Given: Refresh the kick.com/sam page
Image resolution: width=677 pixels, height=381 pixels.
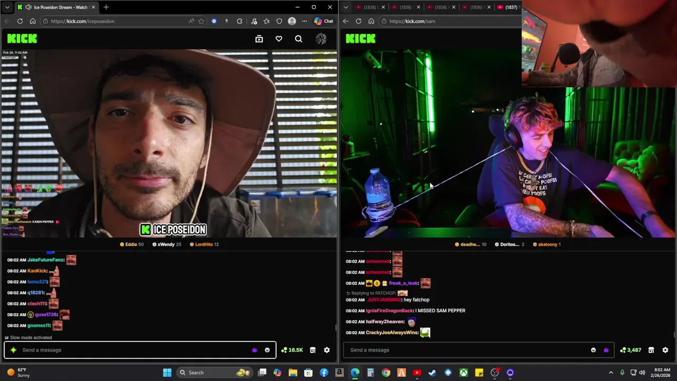Looking at the screenshot, I should pyautogui.click(x=358, y=21).
